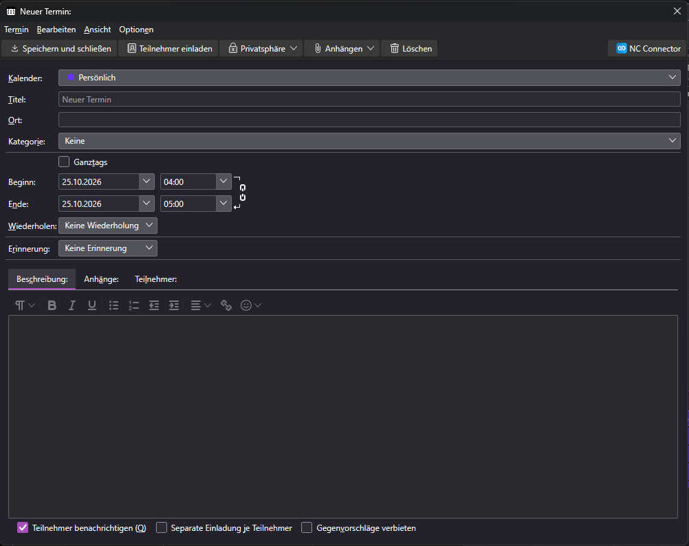Click the Ende date field 25.10.2026

[99, 204]
